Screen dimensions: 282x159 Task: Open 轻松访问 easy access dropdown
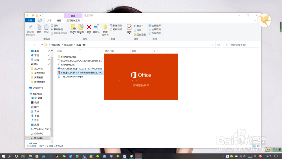click(116, 29)
